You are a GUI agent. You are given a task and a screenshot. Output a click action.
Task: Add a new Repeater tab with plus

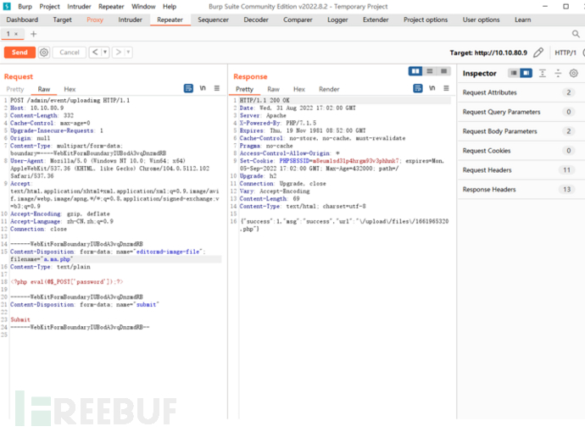(x=34, y=34)
